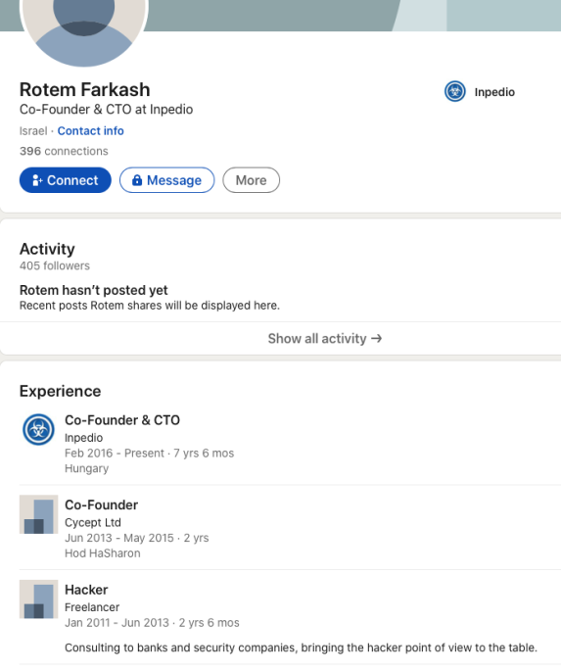Open the More options dropdown
This screenshot has height=671, width=561.
pyautogui.click(x=251, y=180)
